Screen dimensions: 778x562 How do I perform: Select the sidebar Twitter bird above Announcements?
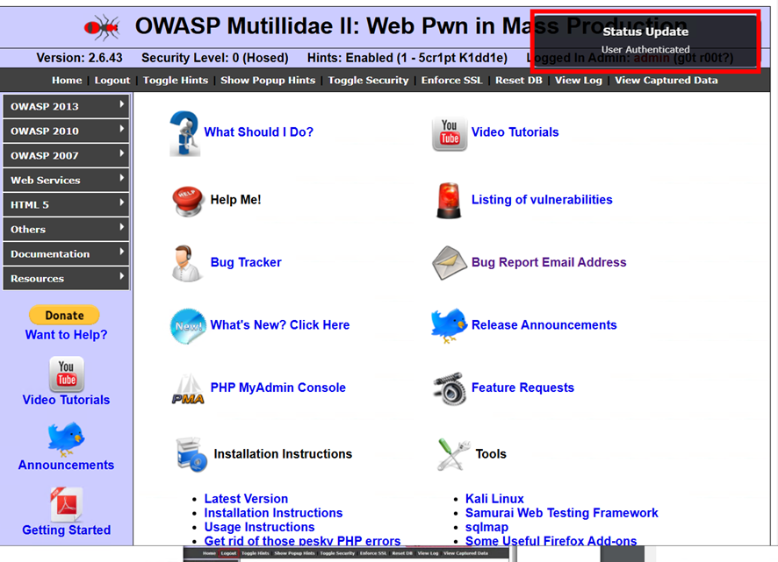(x=66, y=439)
